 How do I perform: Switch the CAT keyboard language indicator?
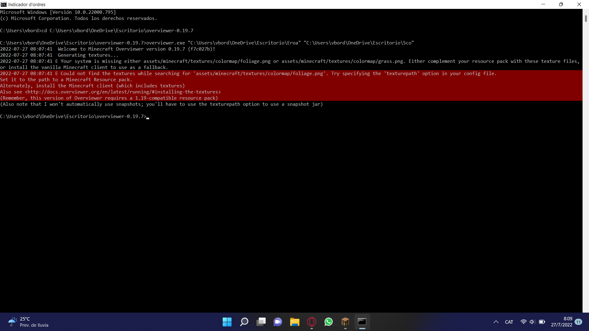pos(509,322)
